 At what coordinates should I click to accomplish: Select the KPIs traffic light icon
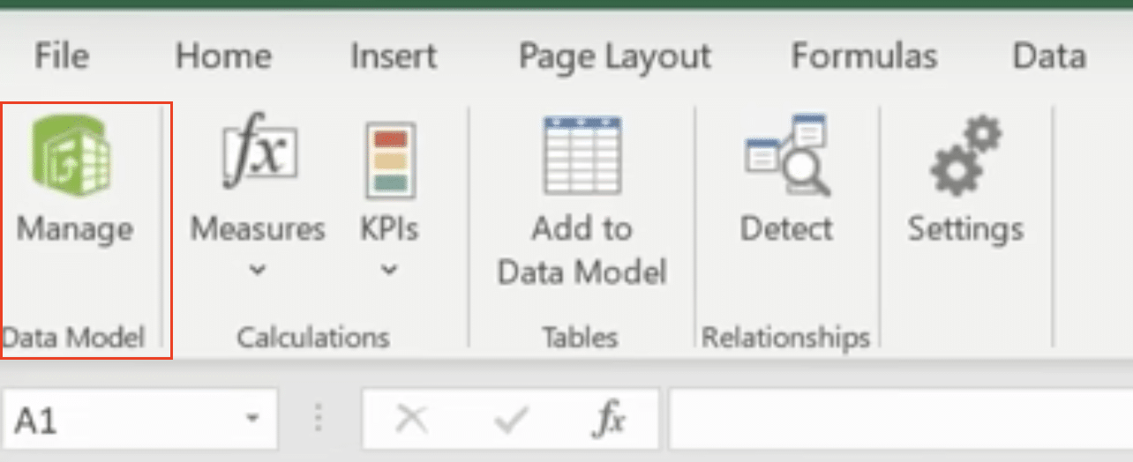click(x=391, y=160)
